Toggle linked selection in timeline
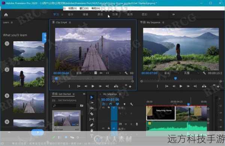 point(117,104)
